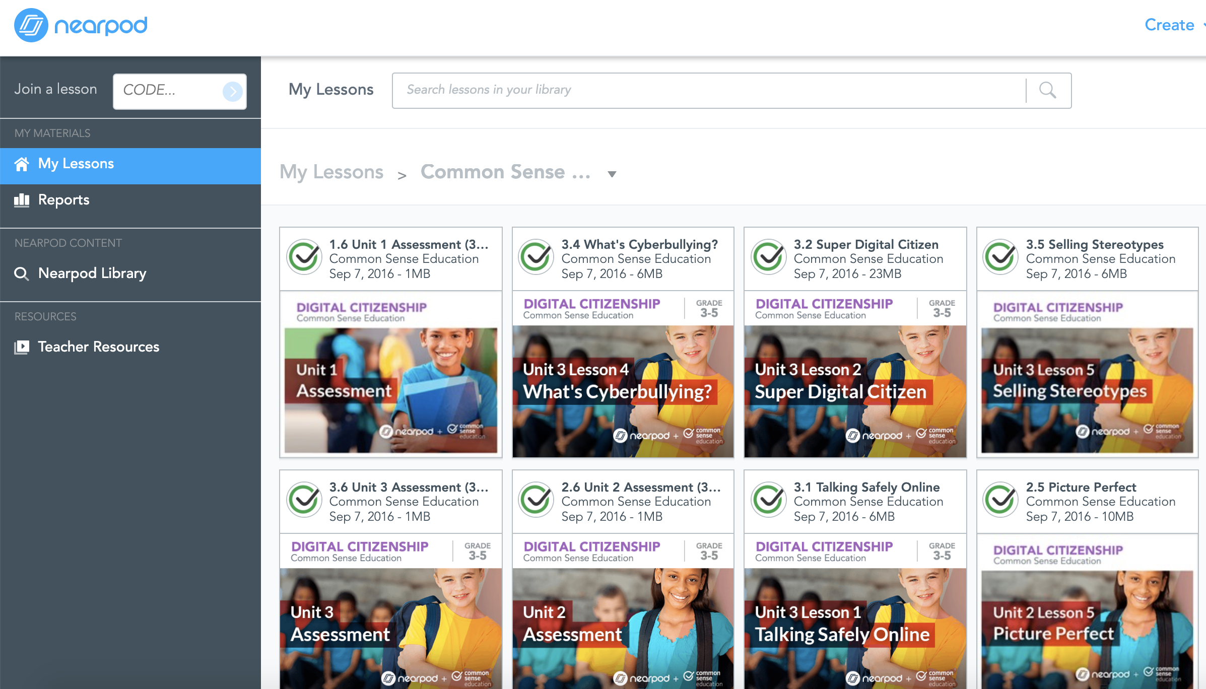Viewport: 1206px width, 689px height.
Task: Go back to My Lessons breadcrumb
Action: point(331,172)
